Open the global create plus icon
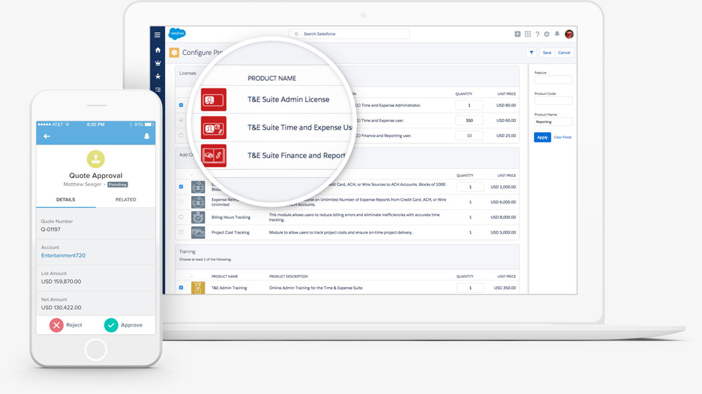Screen dimensions: 702x394 click(x=517, y=34)
